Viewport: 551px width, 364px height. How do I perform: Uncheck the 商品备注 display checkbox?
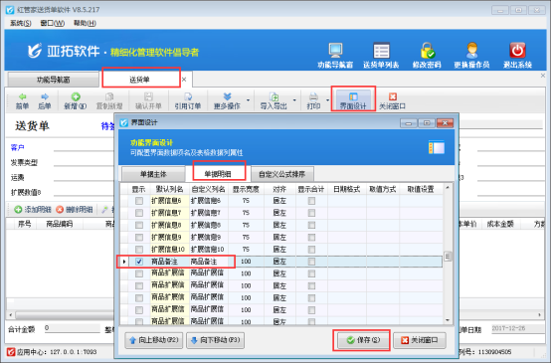coord(139,262)
